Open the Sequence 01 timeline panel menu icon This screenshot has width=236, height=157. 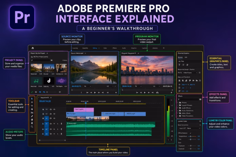pyautogui.click(x=51, y=98)
